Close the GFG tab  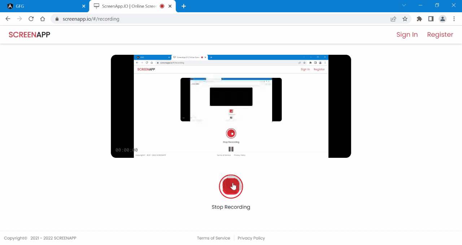[x=84, y=6]
